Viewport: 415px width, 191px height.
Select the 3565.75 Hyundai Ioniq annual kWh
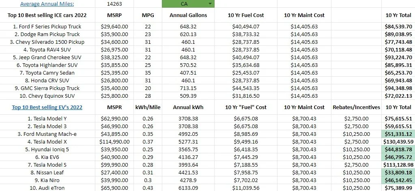pyautogui.click(x=188, y=150)
